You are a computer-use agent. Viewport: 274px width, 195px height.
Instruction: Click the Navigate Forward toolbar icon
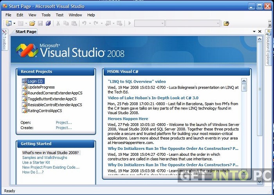coord(119,23)
